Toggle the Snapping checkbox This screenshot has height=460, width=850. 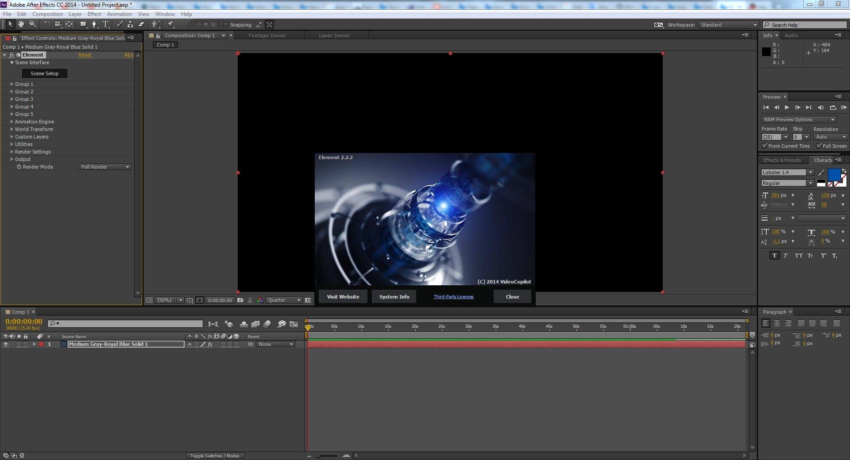(226, 25)
